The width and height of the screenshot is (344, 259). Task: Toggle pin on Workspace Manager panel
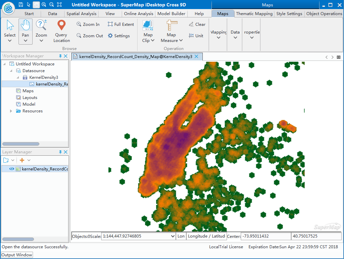tap(61, 56)
